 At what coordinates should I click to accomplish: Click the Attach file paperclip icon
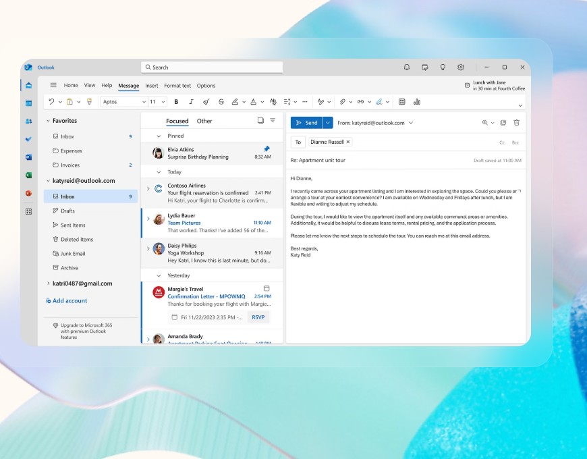(x=343, y=102)
